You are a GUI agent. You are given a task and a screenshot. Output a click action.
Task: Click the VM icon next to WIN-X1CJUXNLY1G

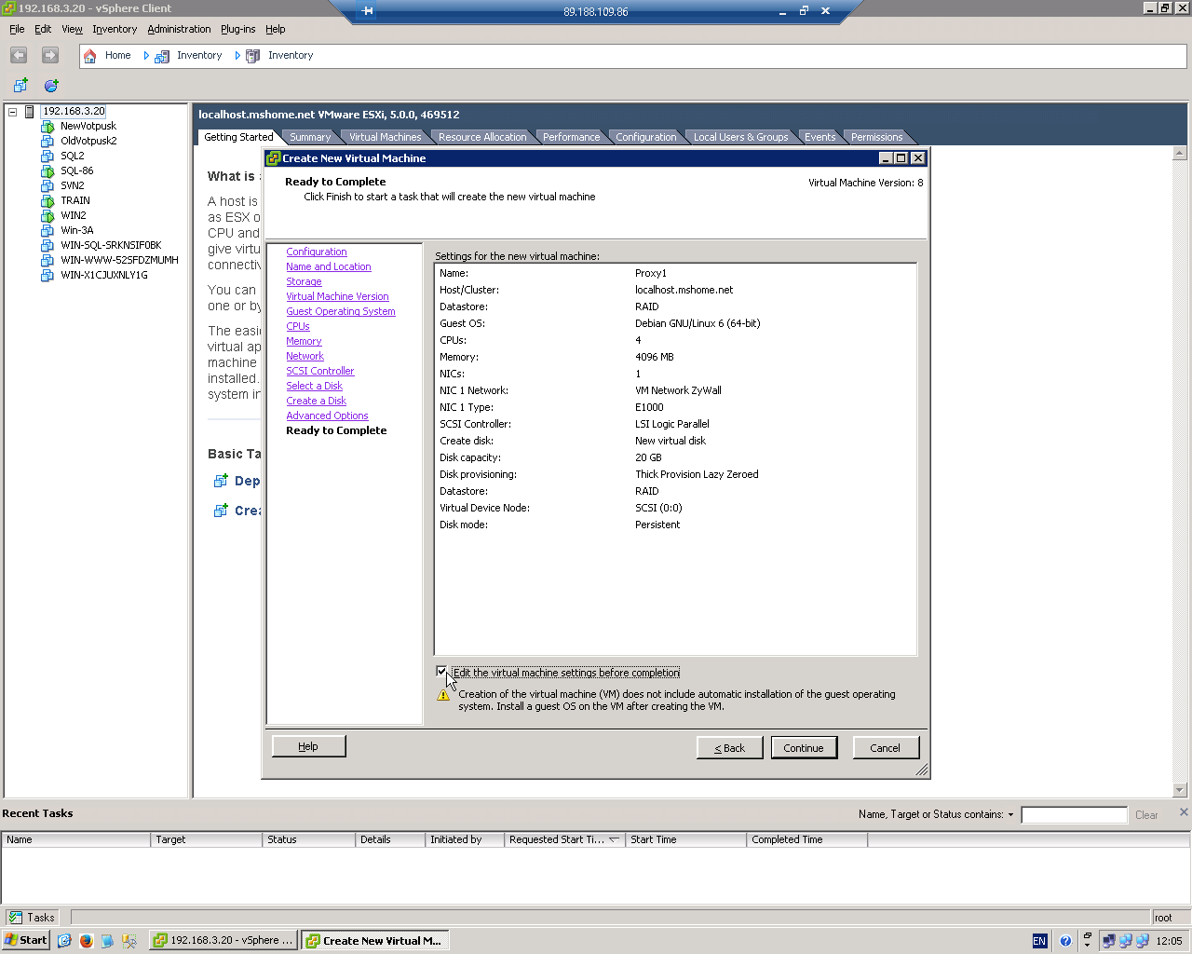click(47, 276)
